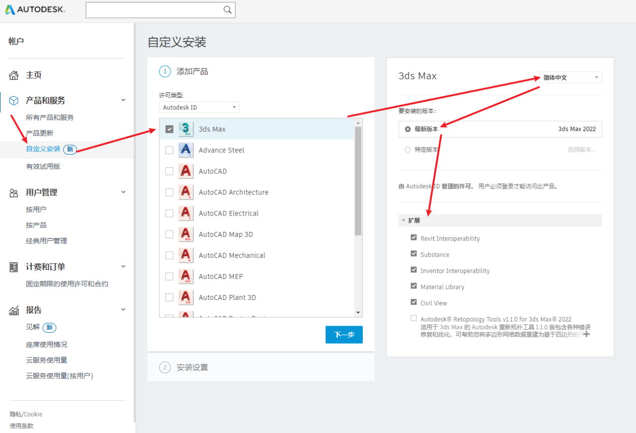Click the search magnifier icon

point(228,10)
